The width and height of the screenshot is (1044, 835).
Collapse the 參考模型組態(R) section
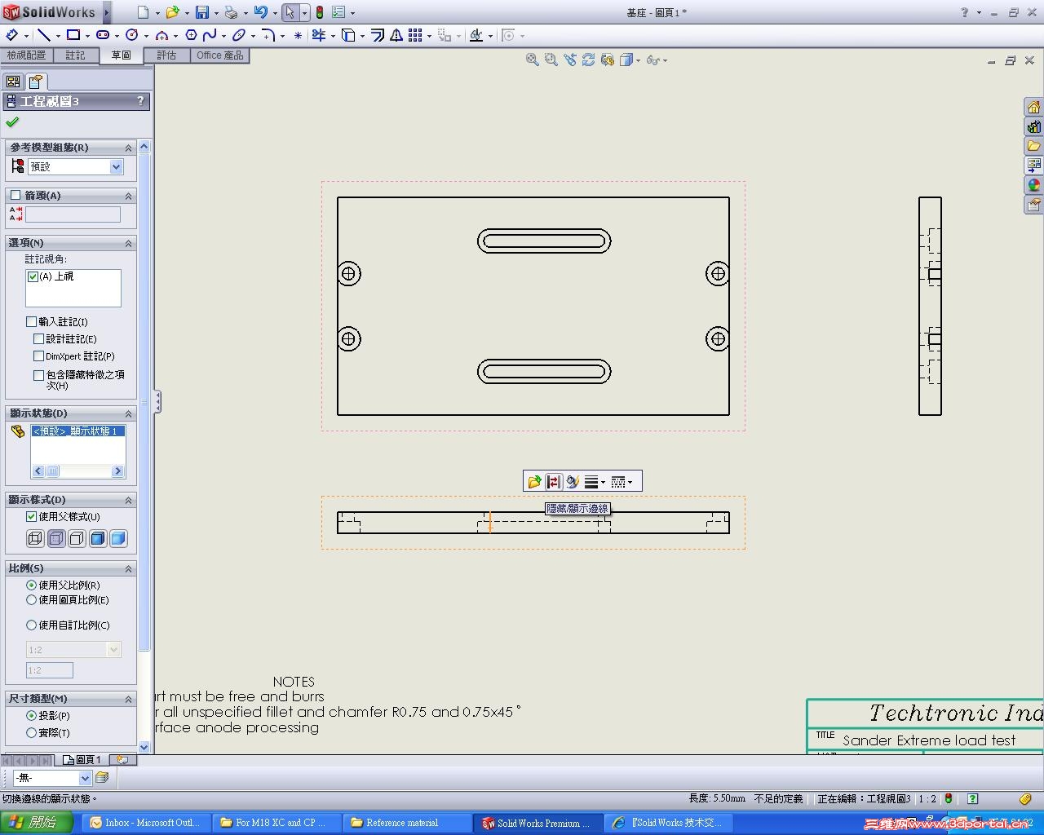(128, 148)
